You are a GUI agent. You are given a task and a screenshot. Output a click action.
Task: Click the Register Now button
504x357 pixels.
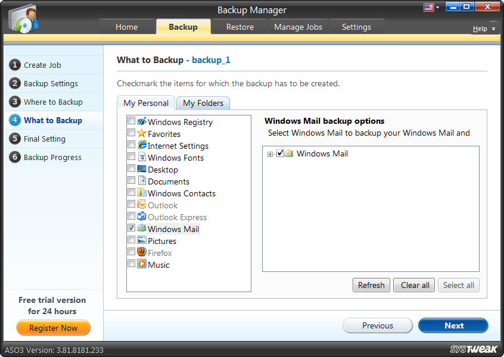tap(53, 328)
